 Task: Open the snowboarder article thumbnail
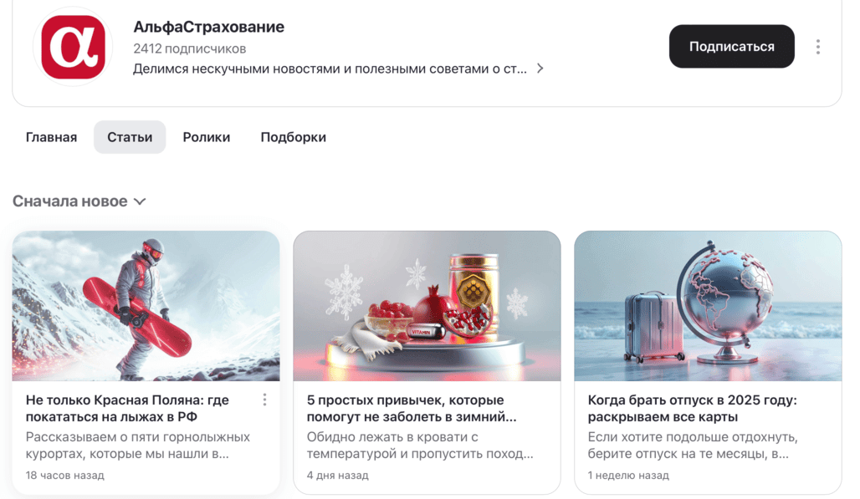click(x=146, y=306)
